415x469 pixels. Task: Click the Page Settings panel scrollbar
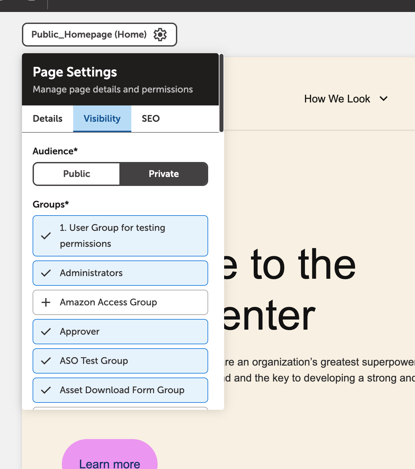coord(221,93)
